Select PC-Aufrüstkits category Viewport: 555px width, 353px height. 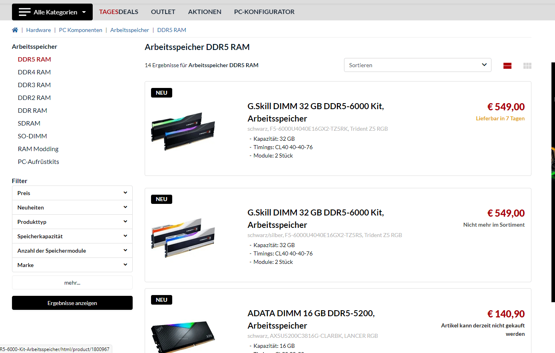click(x=38, y=162)
